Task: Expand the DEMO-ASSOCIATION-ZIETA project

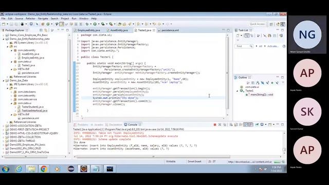Action: coord(4,126)
